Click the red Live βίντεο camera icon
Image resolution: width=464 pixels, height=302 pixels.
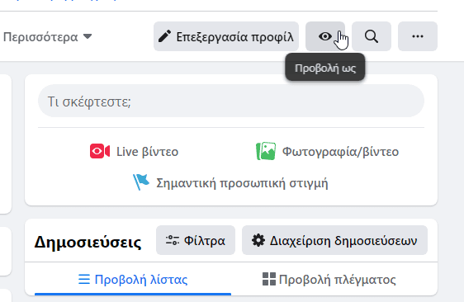point(100,151)
